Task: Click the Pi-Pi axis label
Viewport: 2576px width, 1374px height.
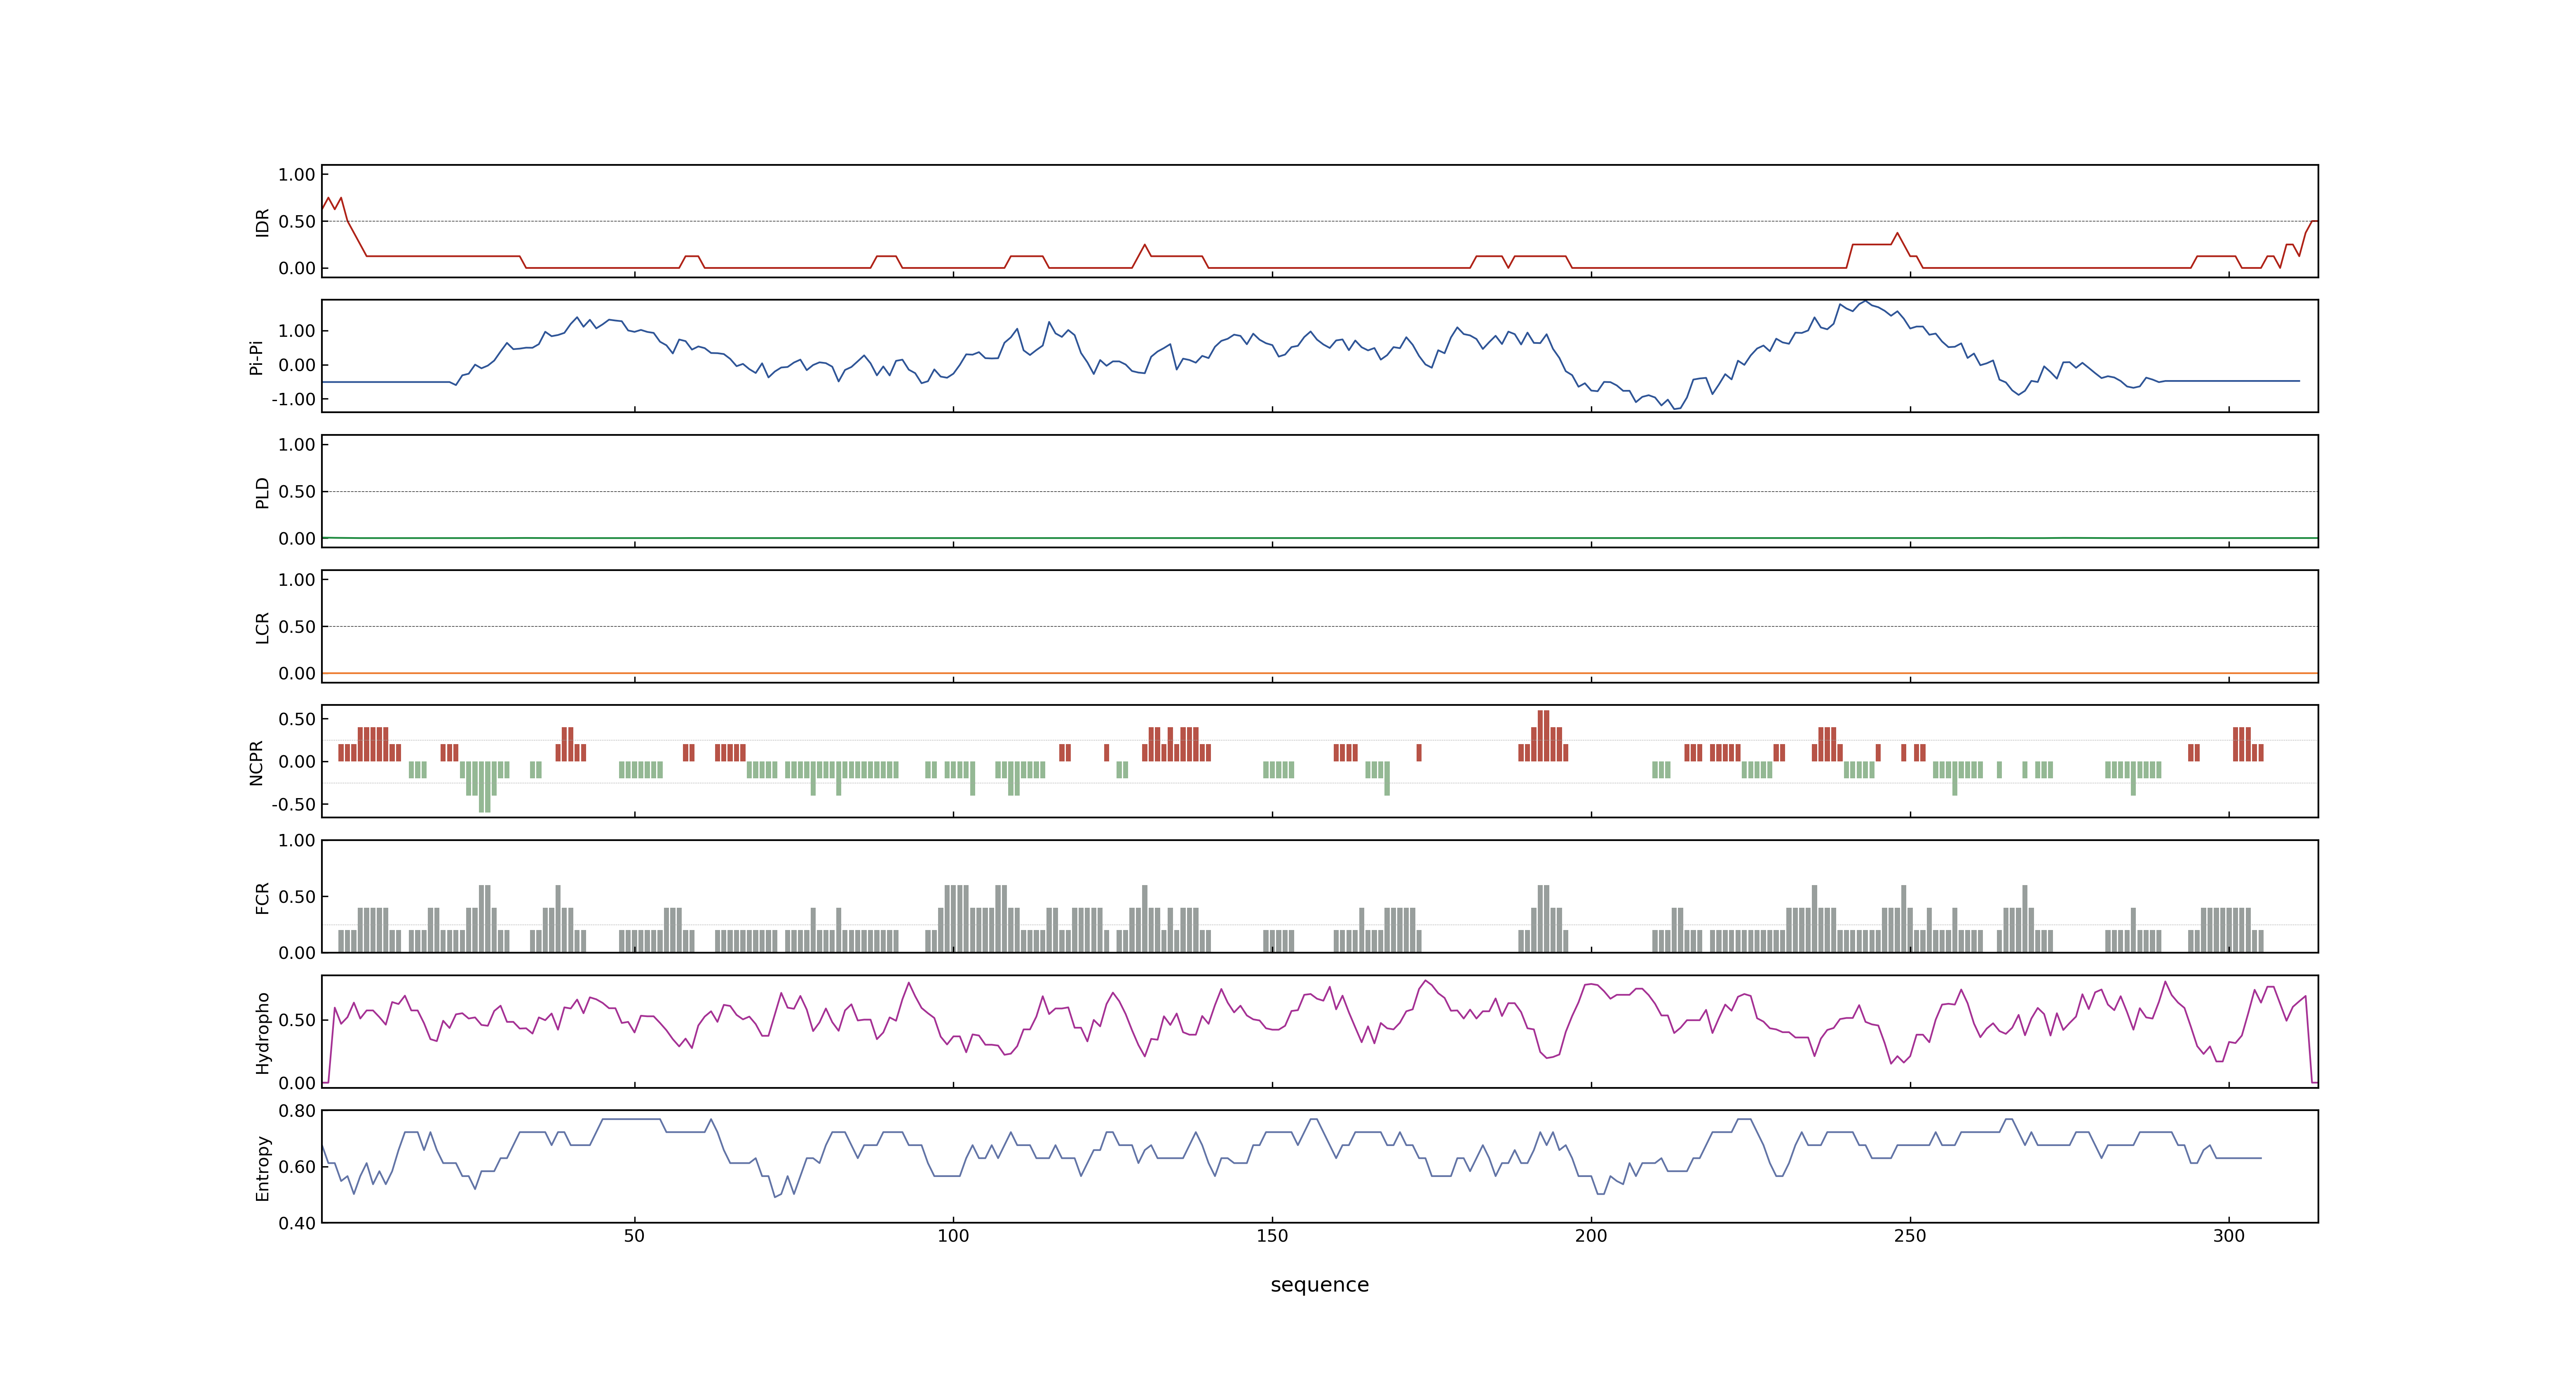Action: pyautogui.click(x=256, y=357)
